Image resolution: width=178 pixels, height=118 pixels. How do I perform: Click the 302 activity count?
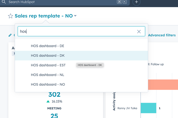pyautogui.click(x=54, y=95)
